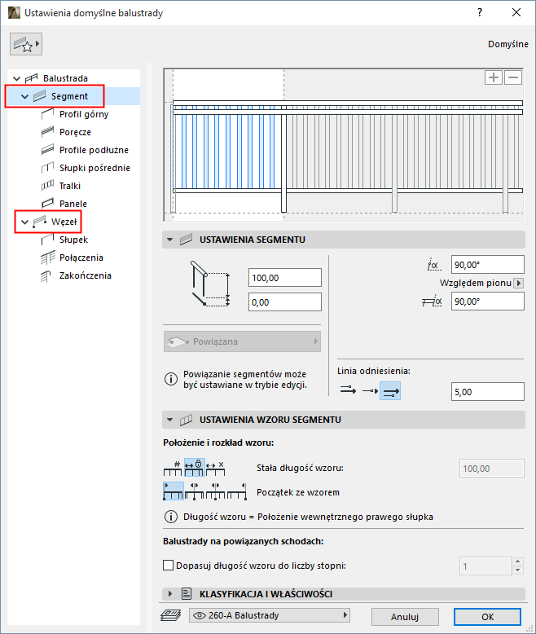Select start with pattern alignment icon
The width and height of the screenshot is (536, 634).
click(174, 491)
